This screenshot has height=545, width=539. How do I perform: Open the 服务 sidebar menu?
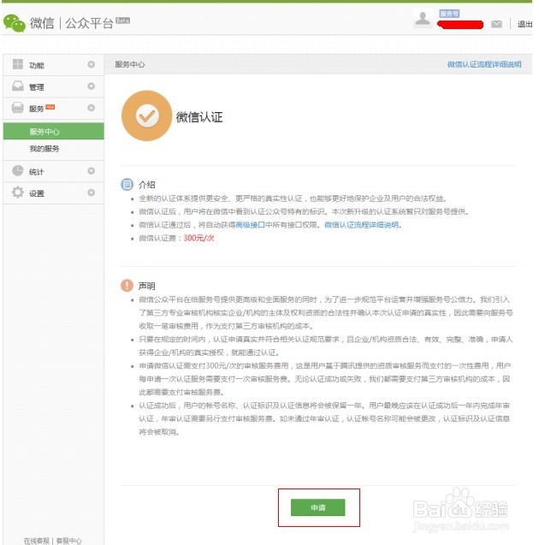tap(54, 108)
